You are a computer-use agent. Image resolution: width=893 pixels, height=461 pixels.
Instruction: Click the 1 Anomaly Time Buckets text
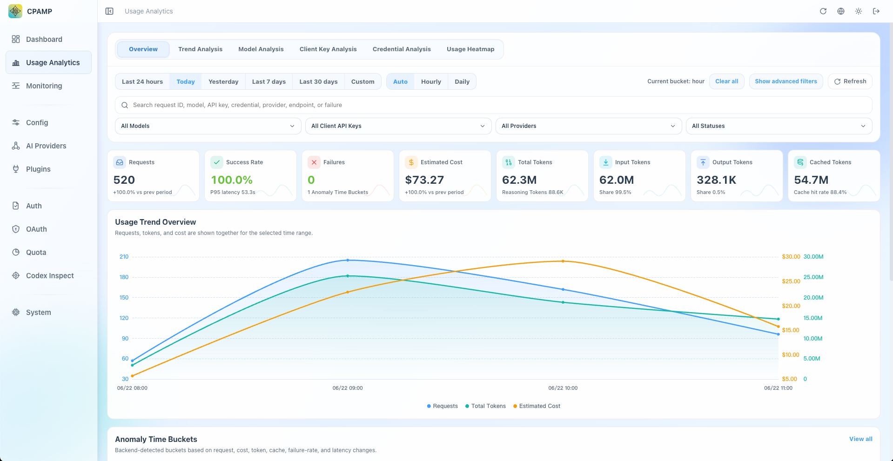click(338, 192)
